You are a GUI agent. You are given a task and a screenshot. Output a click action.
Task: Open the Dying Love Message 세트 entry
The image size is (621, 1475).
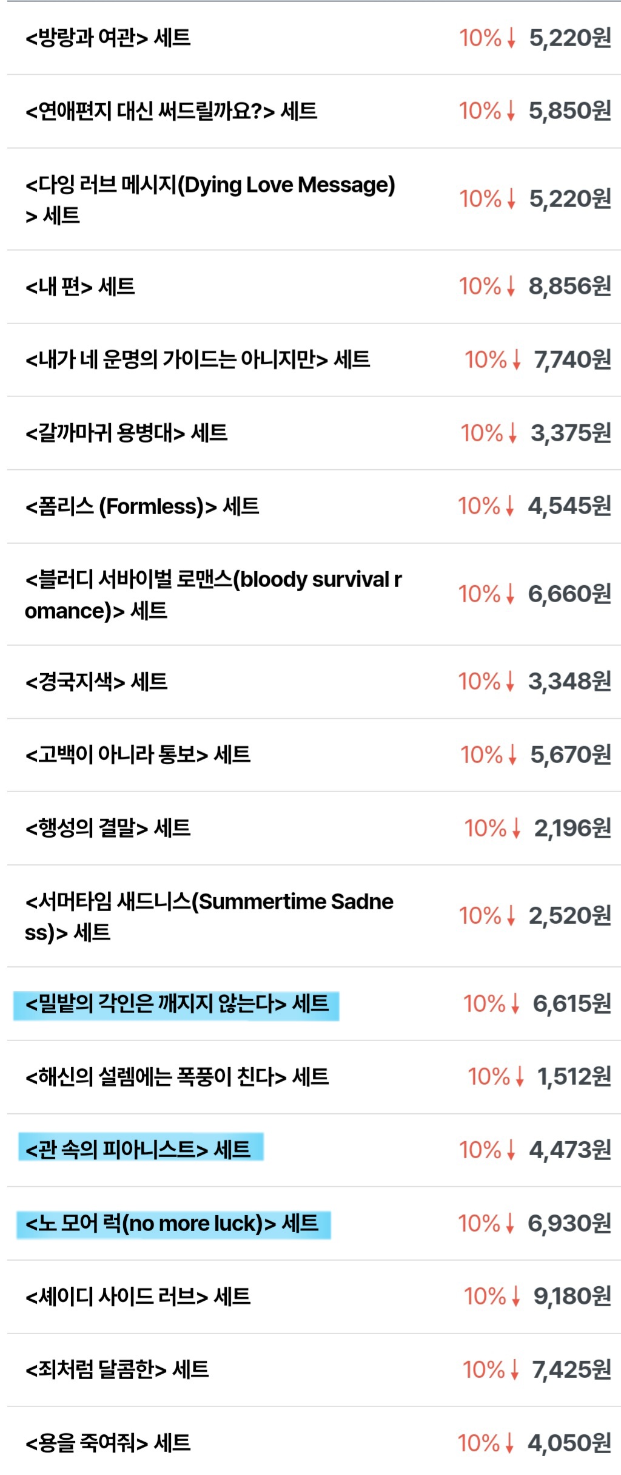pyautogui.click(x=210, y=199)
